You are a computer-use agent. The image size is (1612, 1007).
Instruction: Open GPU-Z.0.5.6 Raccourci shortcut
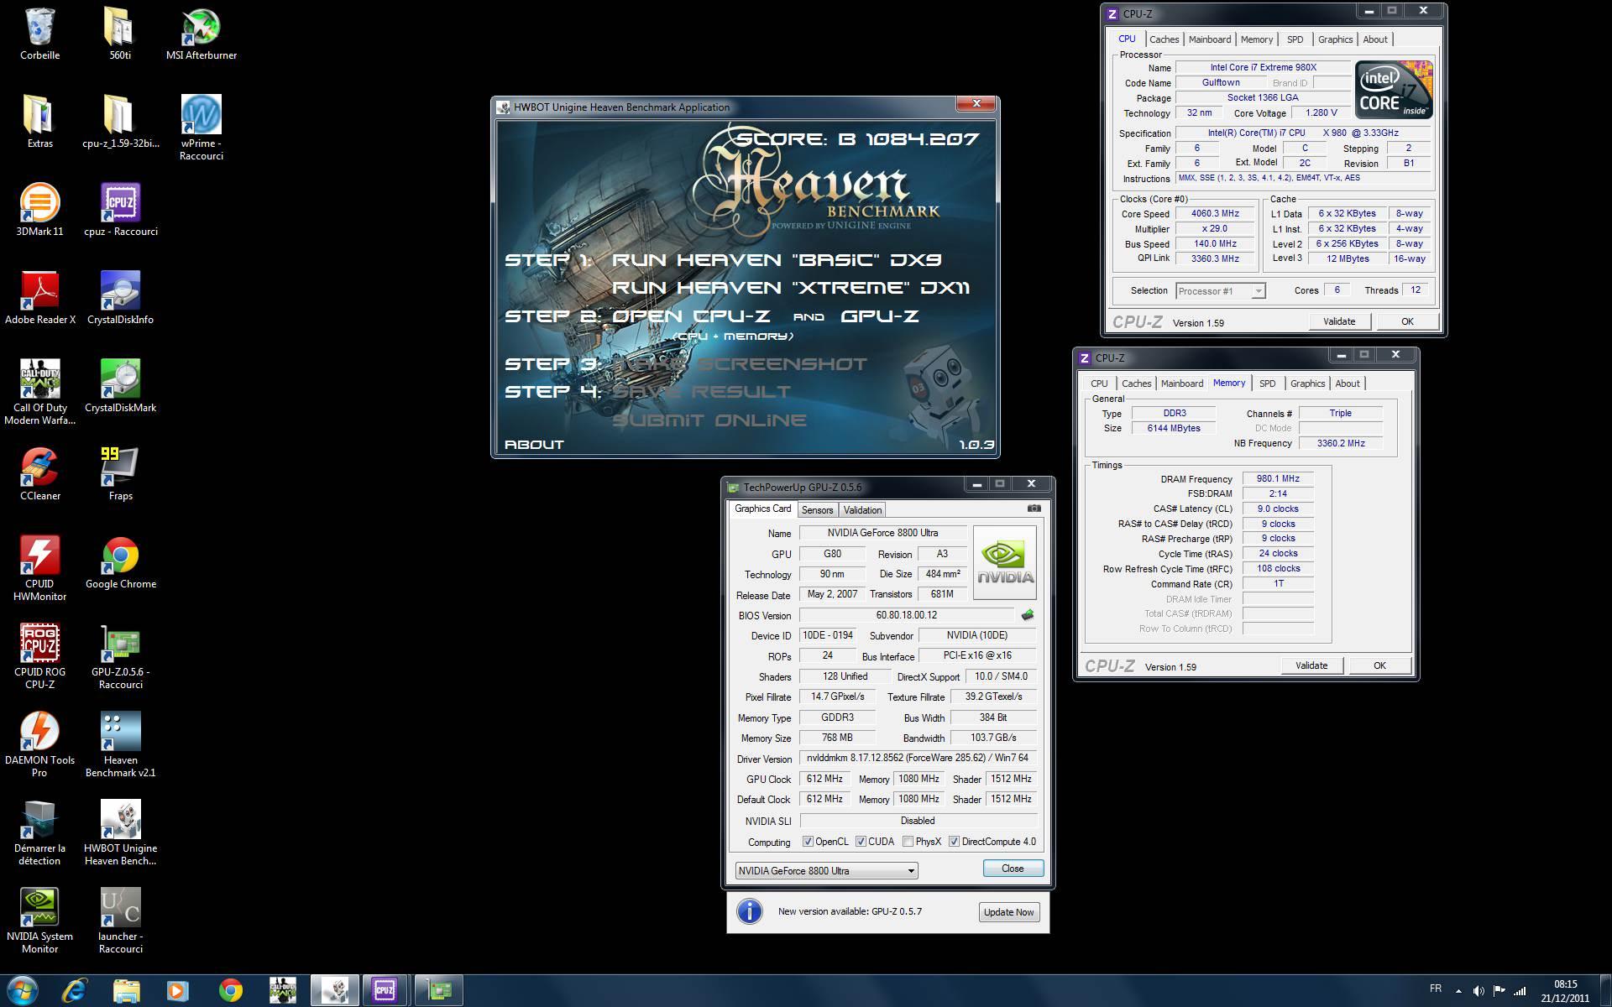120,656
